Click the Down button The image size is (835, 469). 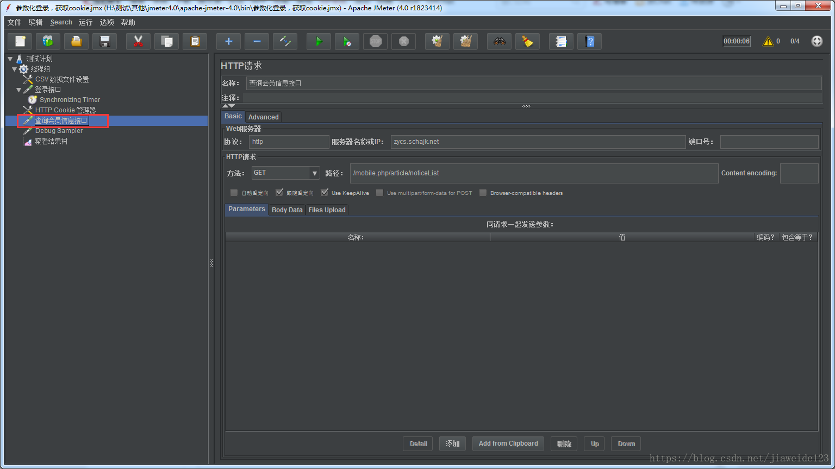click(626, 443)
